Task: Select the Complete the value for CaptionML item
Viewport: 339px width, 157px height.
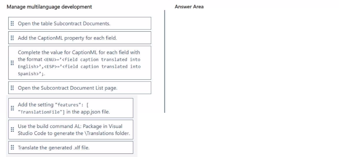Action: 79,63
